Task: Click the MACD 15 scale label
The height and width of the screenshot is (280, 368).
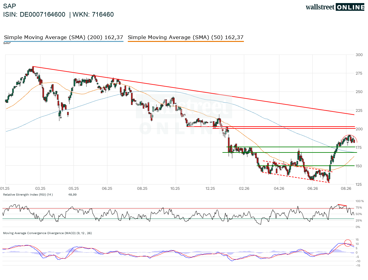Action: [x=357, y=240]
